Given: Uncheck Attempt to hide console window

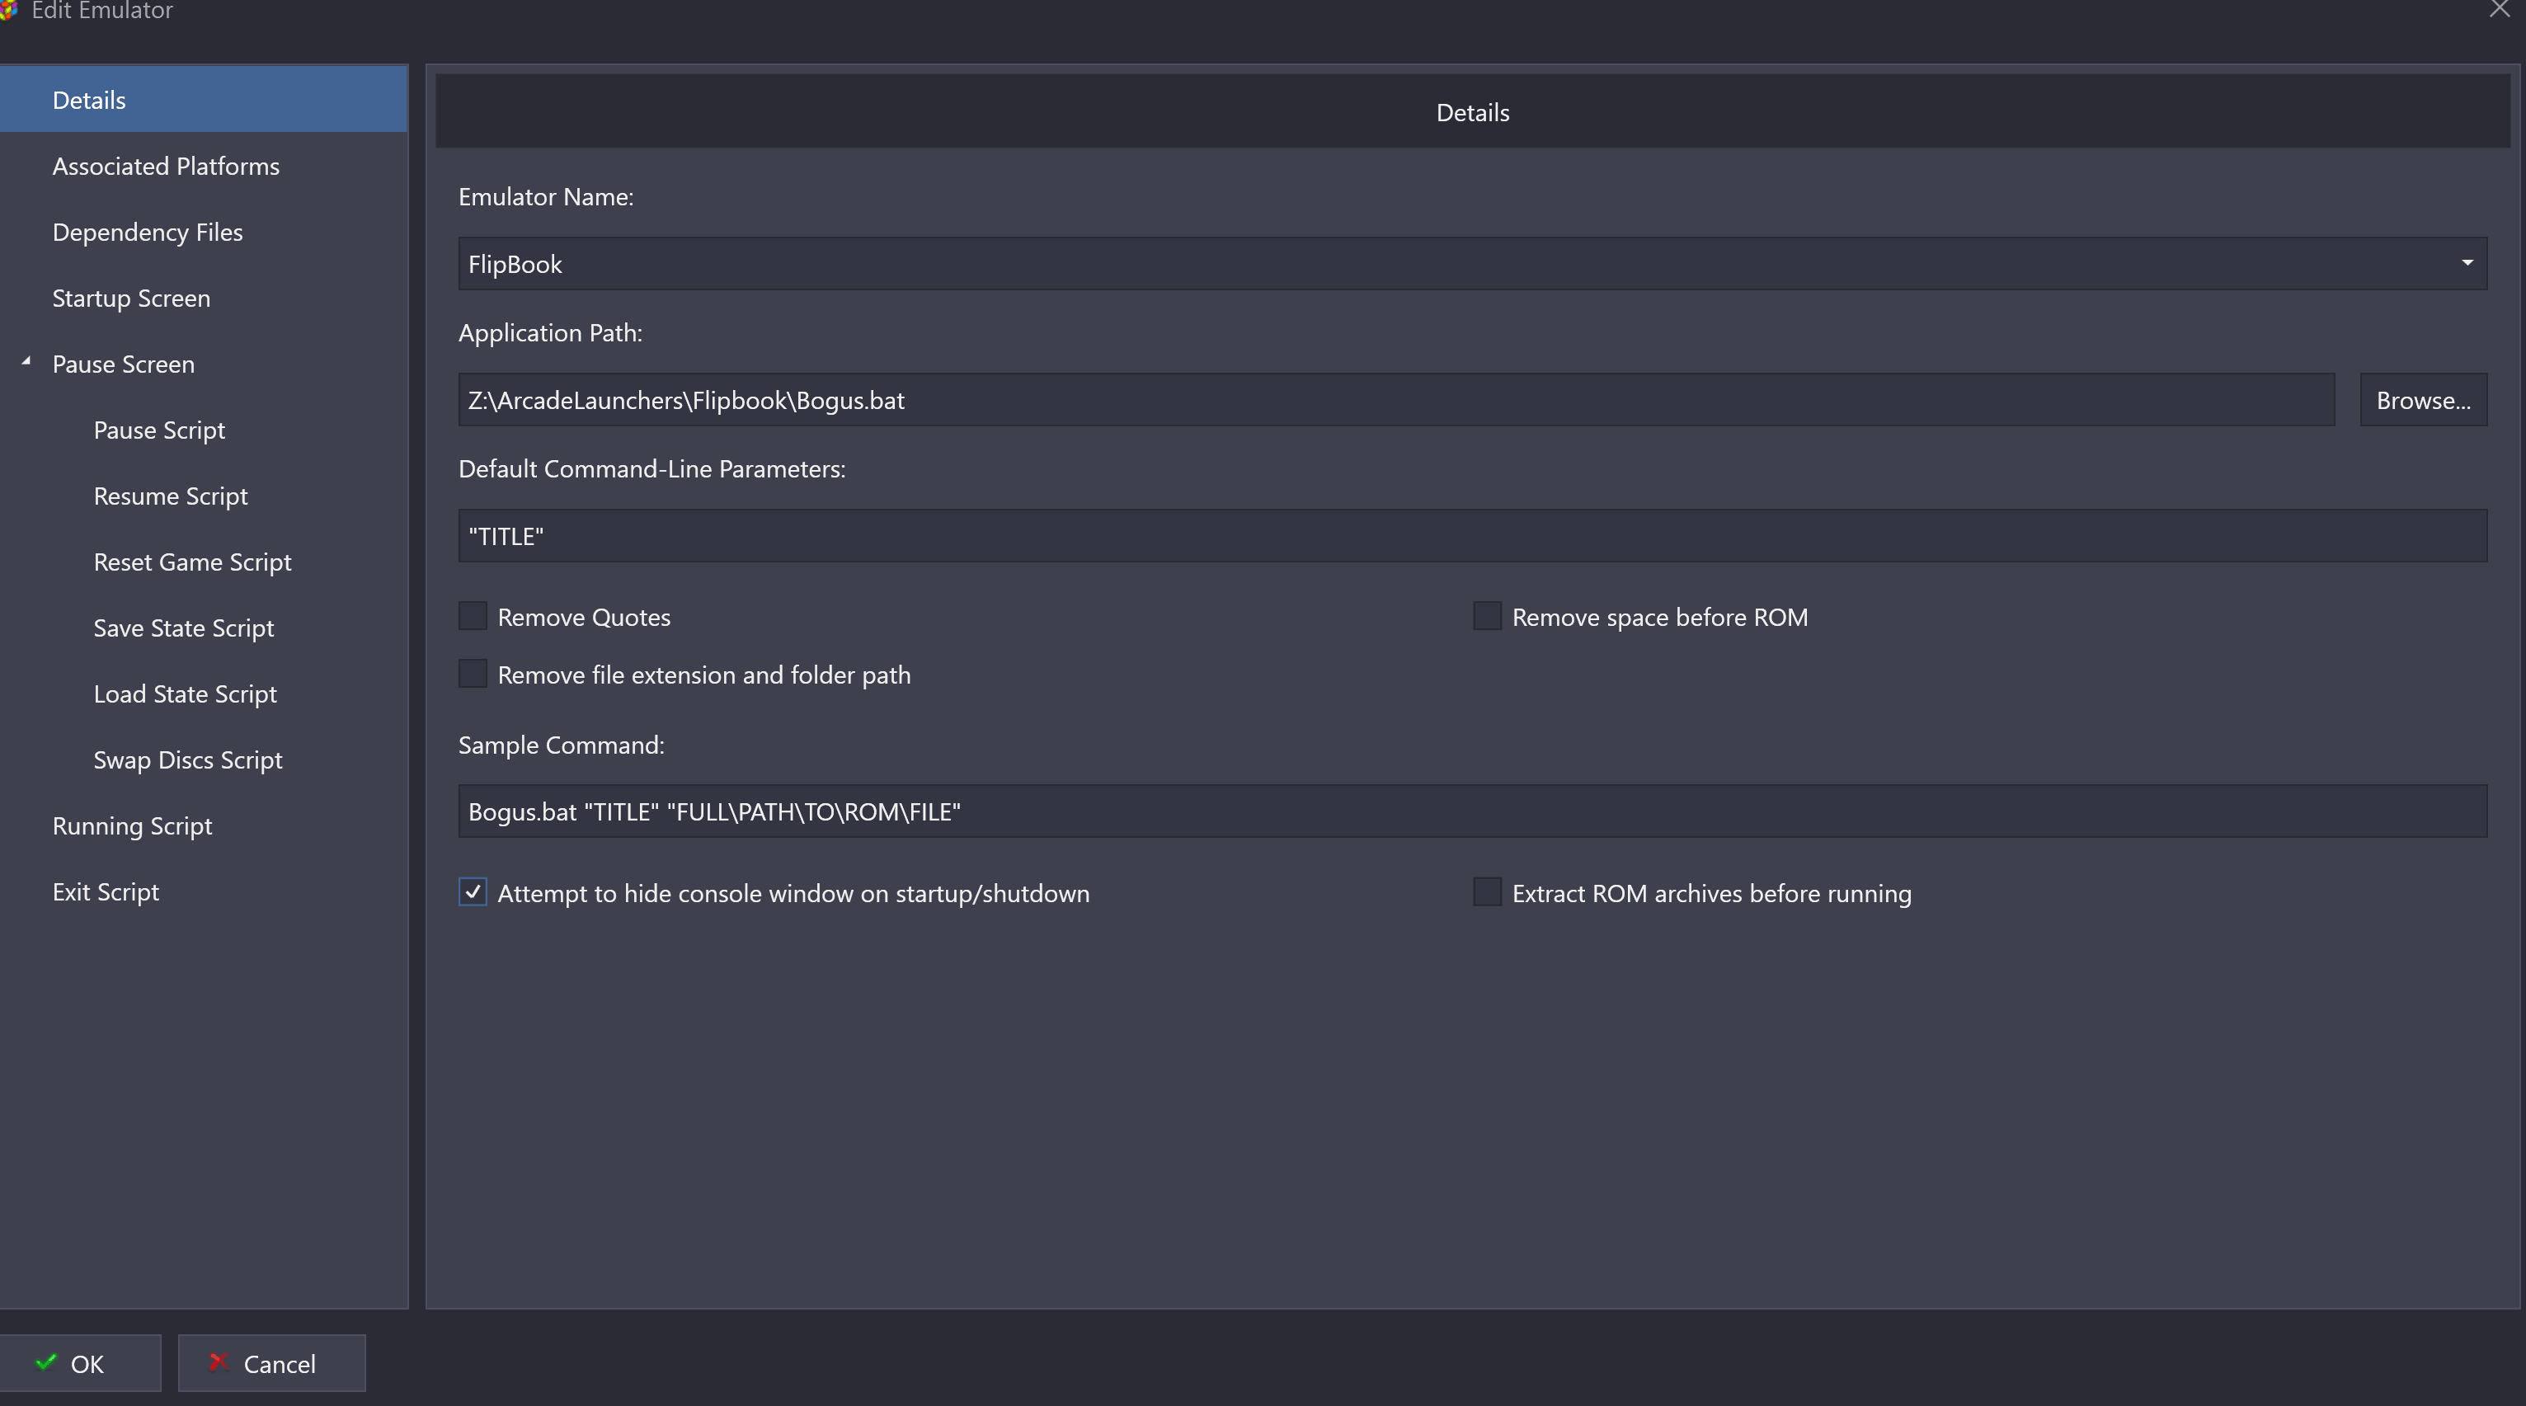Looking at the screenshot, I should (x=473, y=892).
